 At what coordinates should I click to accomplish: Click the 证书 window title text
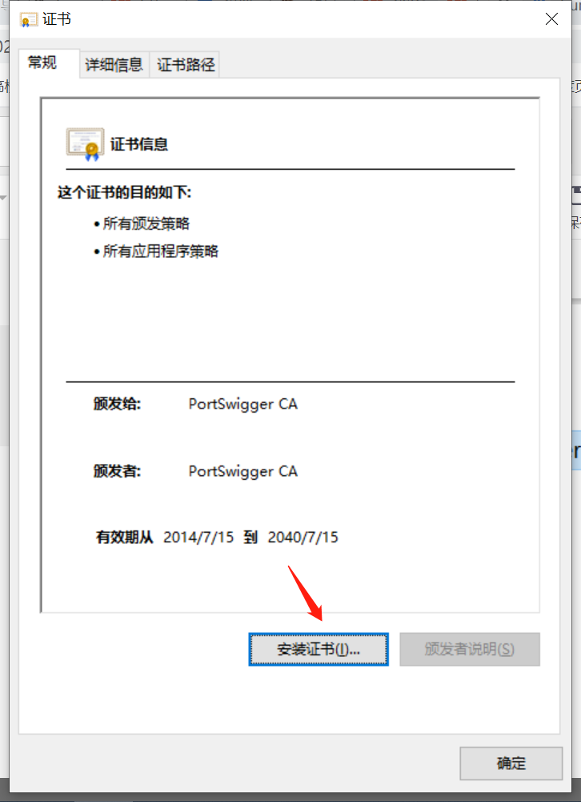[x=56, y=19]
